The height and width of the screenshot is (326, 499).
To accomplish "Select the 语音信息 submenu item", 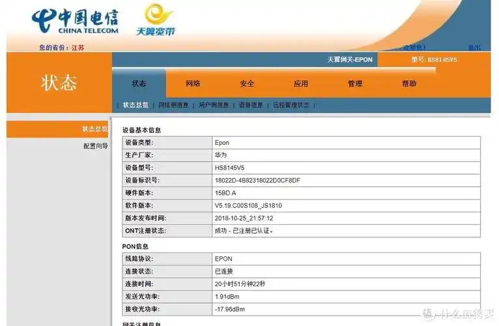I will click(x=251, y=105).
